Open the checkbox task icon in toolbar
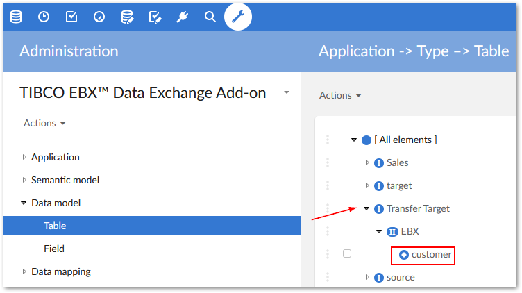The height and width of the screenshot is (293, 522). point(71,17)
